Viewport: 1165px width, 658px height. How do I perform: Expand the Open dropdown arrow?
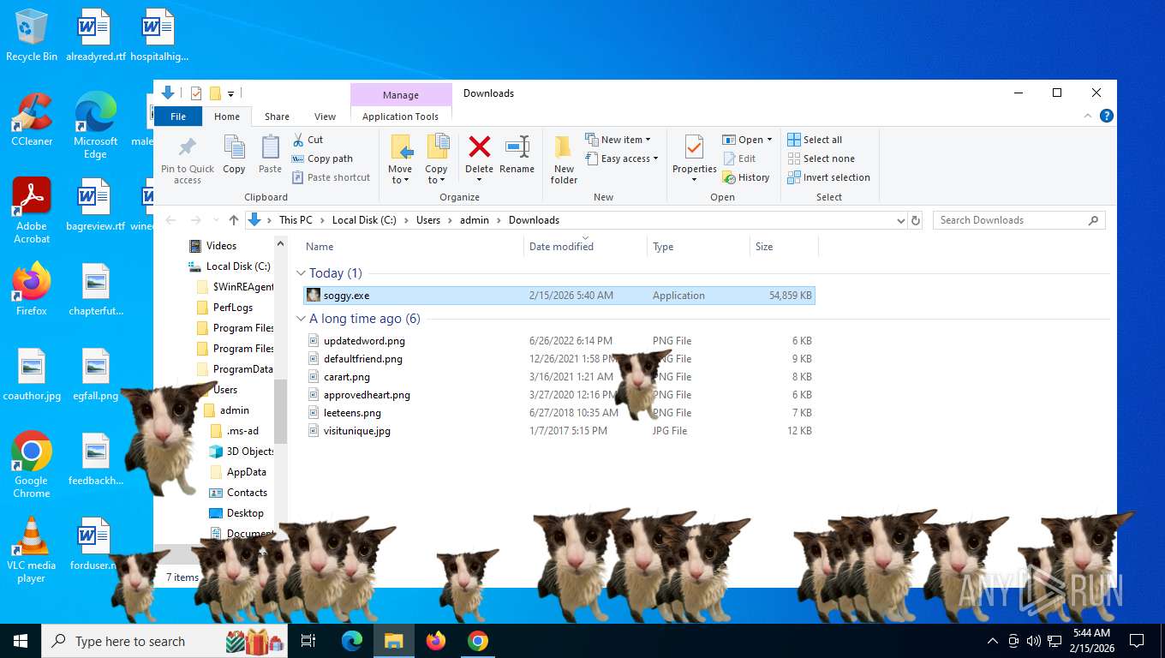(769, 140)
